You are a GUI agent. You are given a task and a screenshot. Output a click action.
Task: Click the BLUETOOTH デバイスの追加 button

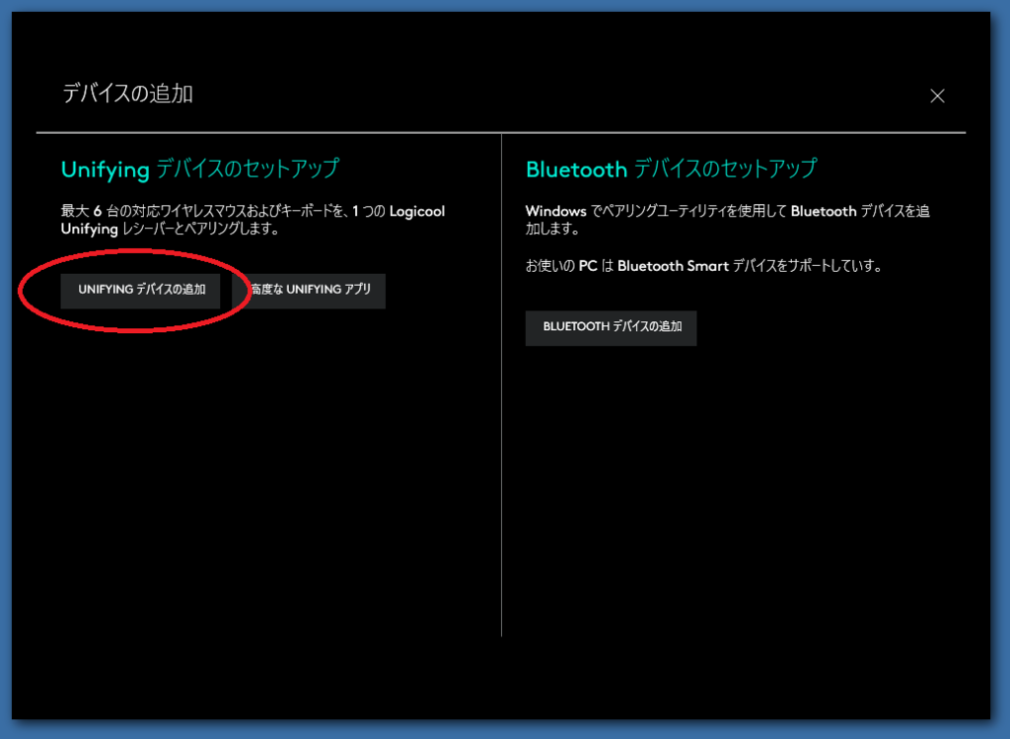click(611, 328)
